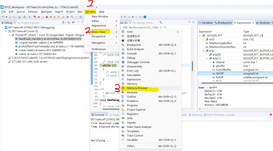Collapse the aUp expression node
The width and height of the screenshot is (273, 151).
pos(203,51)
